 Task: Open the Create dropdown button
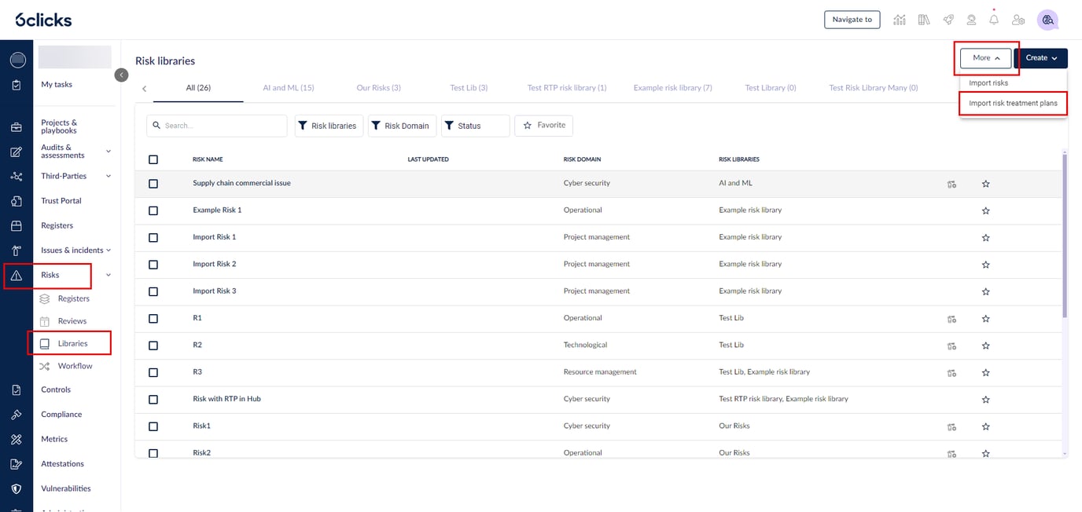(1040, 58)
